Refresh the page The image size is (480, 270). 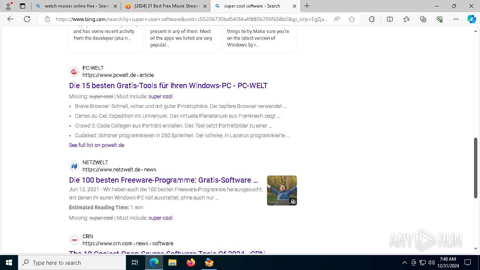coord(27,19)
